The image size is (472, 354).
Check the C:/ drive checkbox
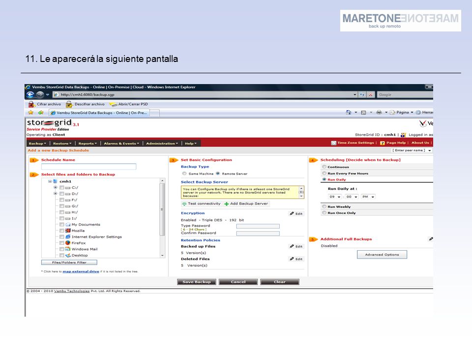(62, 187)
